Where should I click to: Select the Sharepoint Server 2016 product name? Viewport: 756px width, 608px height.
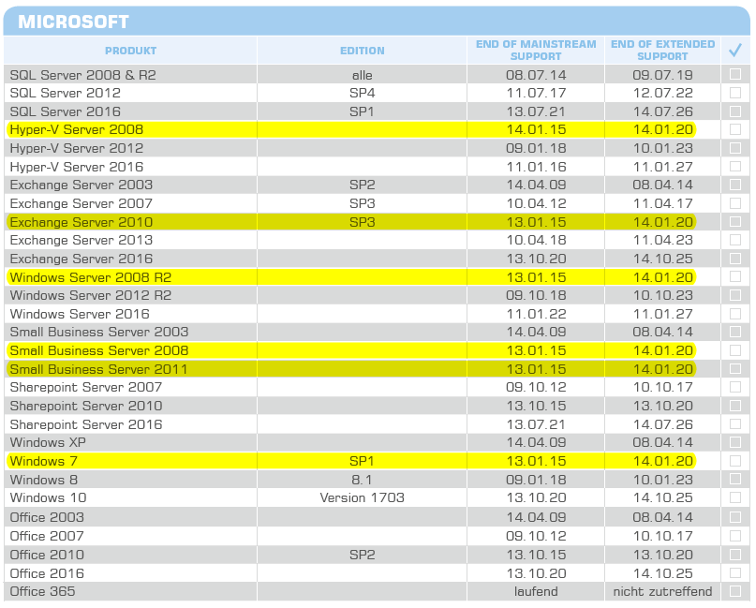coord(86,424)
